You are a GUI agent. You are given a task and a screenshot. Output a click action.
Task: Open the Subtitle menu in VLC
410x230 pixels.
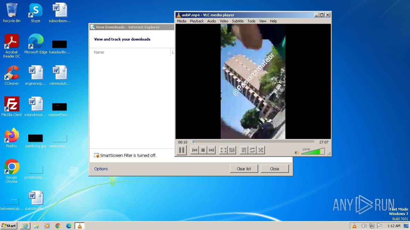238,21
